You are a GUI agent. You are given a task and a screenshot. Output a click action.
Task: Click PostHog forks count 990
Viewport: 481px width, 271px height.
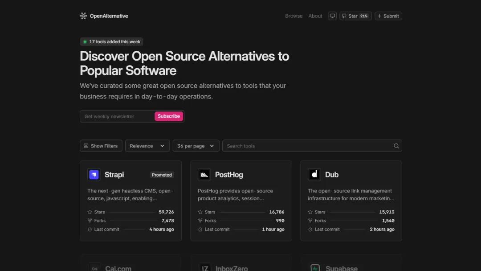[x=280, y=220]
